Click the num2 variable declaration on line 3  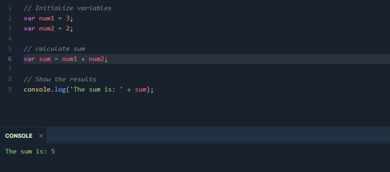coord(46,29)
